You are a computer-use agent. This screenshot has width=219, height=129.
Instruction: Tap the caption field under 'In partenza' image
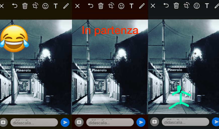click(x=110, y=122)
